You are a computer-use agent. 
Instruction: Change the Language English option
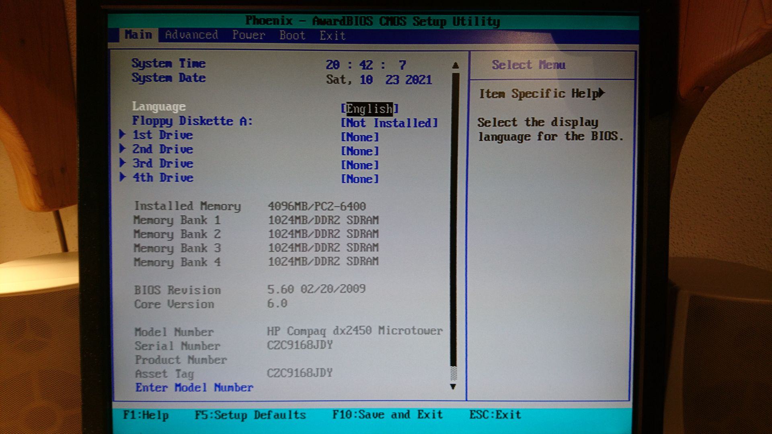pyautogui.click(x=369, y=108)
